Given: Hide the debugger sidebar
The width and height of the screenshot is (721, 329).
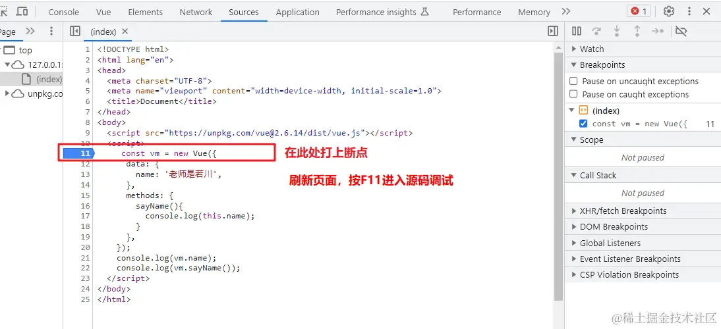Looking at the screenshot, I should 553,31.
